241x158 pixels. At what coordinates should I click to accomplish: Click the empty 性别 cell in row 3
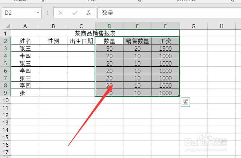pos(53,48)
